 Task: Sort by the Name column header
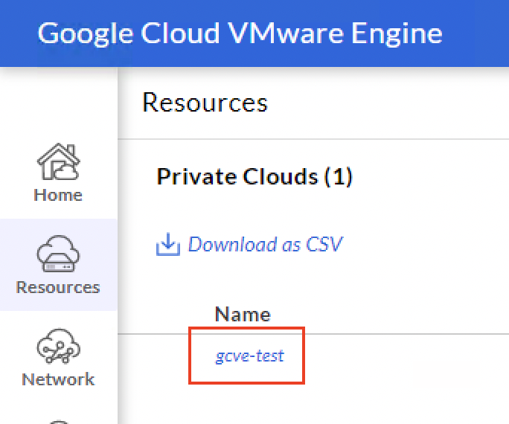click(243, 314)
